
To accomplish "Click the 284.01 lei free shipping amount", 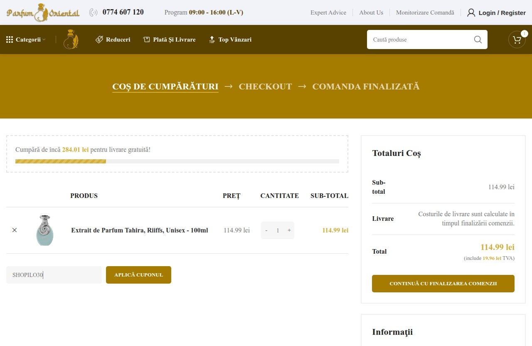I will (75, 149).
